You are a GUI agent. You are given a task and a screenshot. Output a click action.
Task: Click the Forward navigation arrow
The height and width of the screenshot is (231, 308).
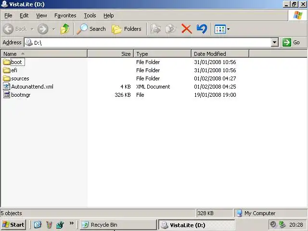coord(43,29)
